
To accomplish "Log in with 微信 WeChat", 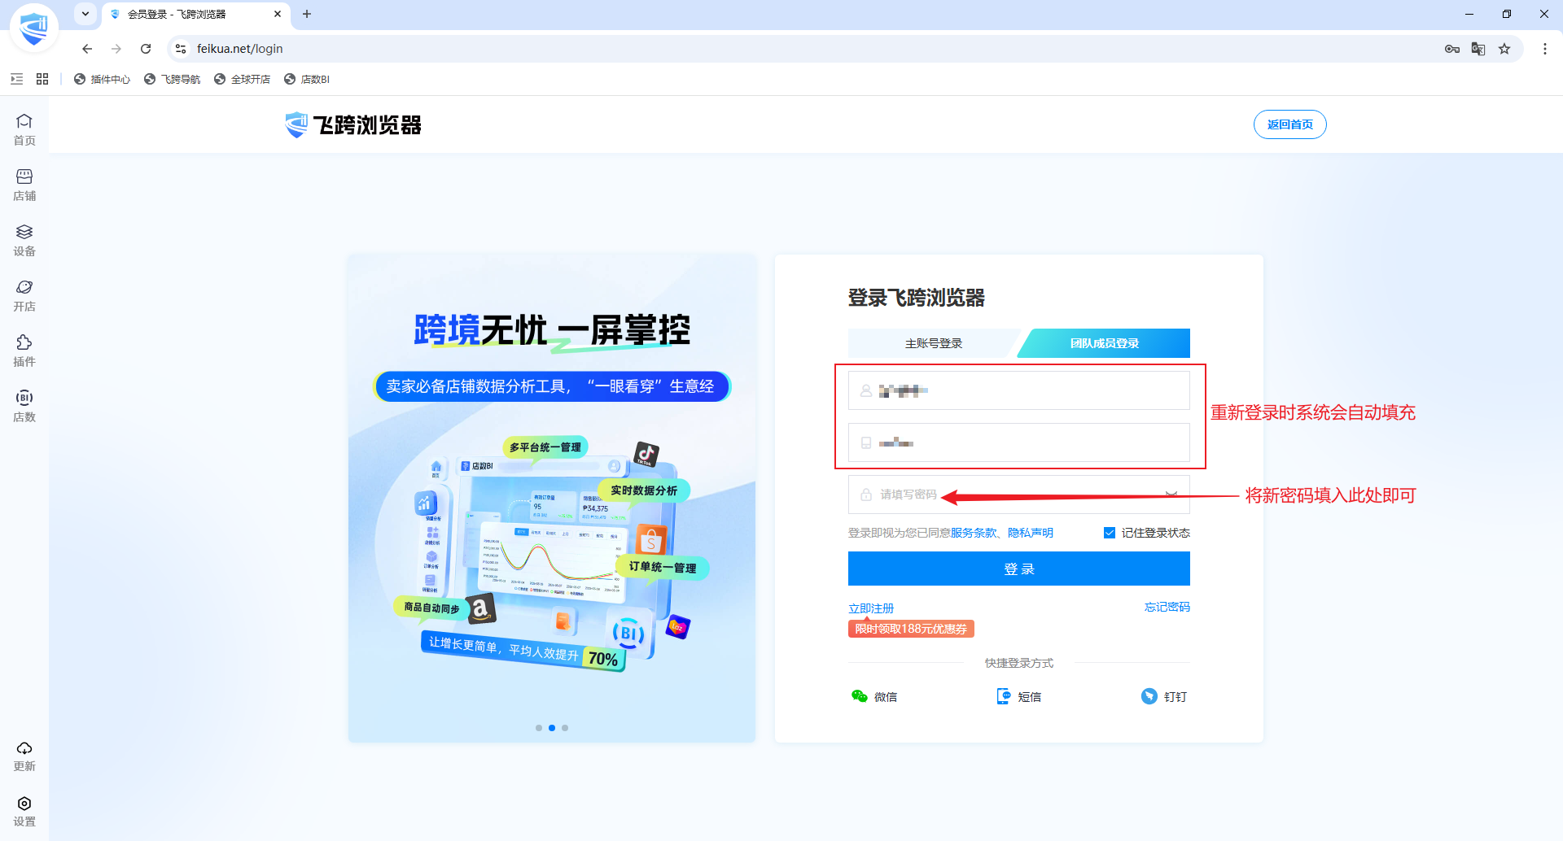I will tap(873, 696).
